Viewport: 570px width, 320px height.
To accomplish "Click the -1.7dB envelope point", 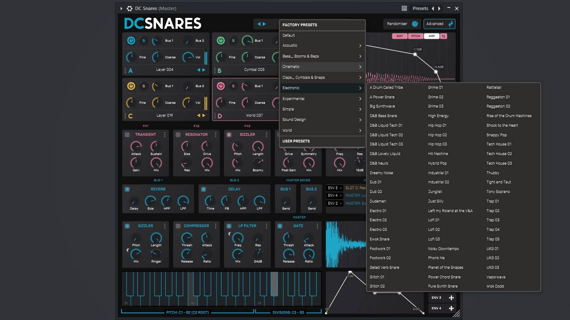I will click(415, 54).
